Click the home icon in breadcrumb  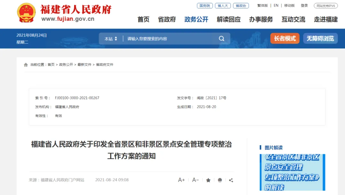[26, 65]
